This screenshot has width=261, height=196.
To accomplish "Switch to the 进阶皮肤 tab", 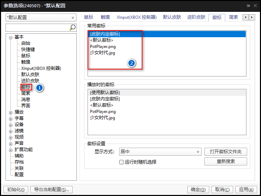I will pos(196,17).
